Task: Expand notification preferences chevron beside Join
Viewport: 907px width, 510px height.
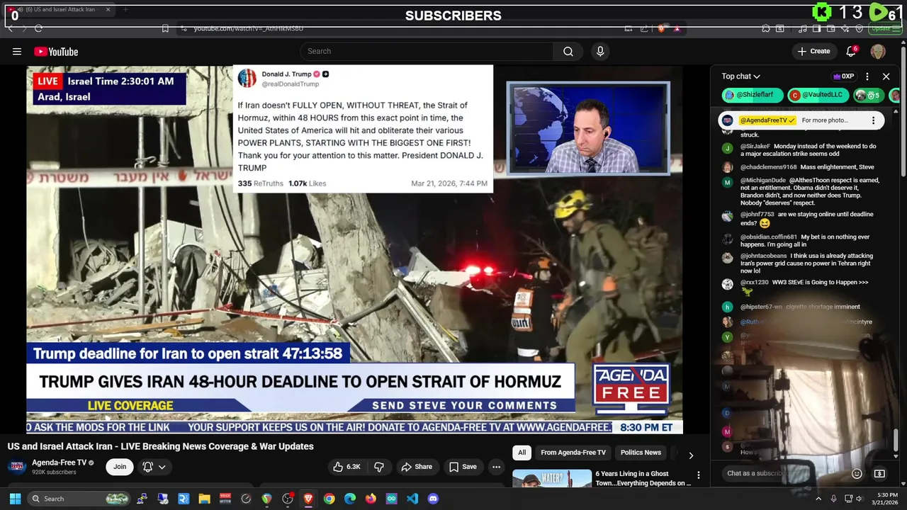Action: coord(162,467)
